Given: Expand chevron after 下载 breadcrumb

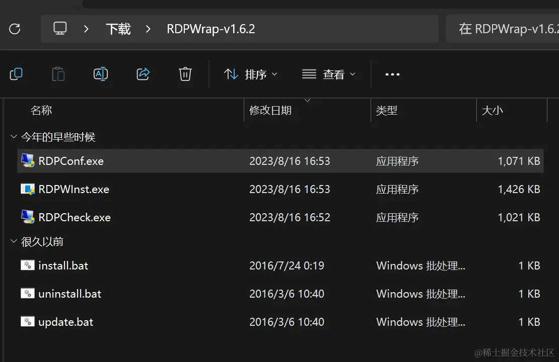Looking at the screenshot, I should click(148, 29).
